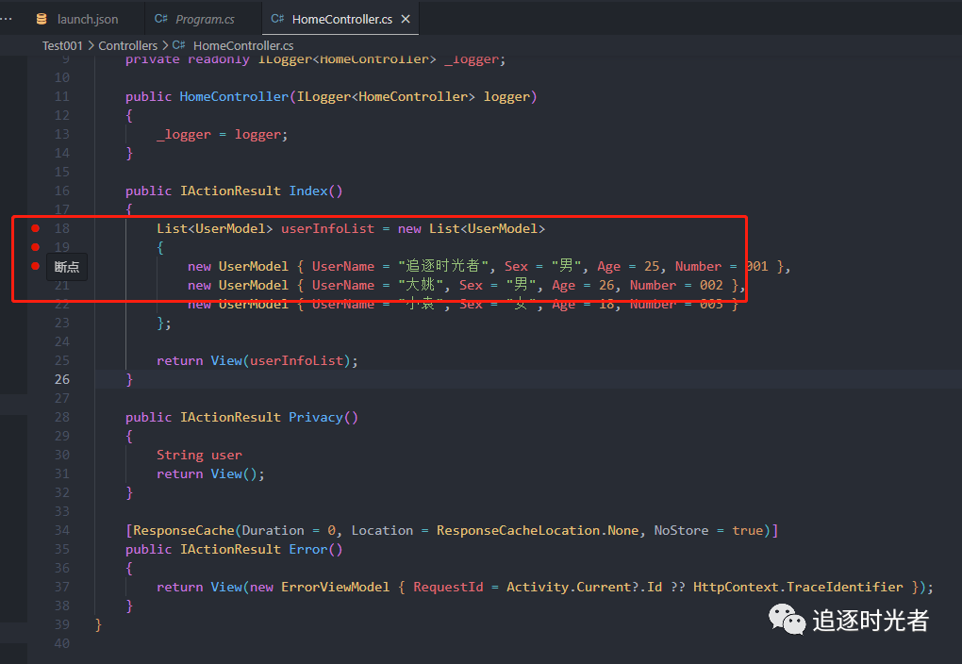962x664 pixels.
Task: Click the '_logger = logger;' assignment
Action: tap(222, 134)
